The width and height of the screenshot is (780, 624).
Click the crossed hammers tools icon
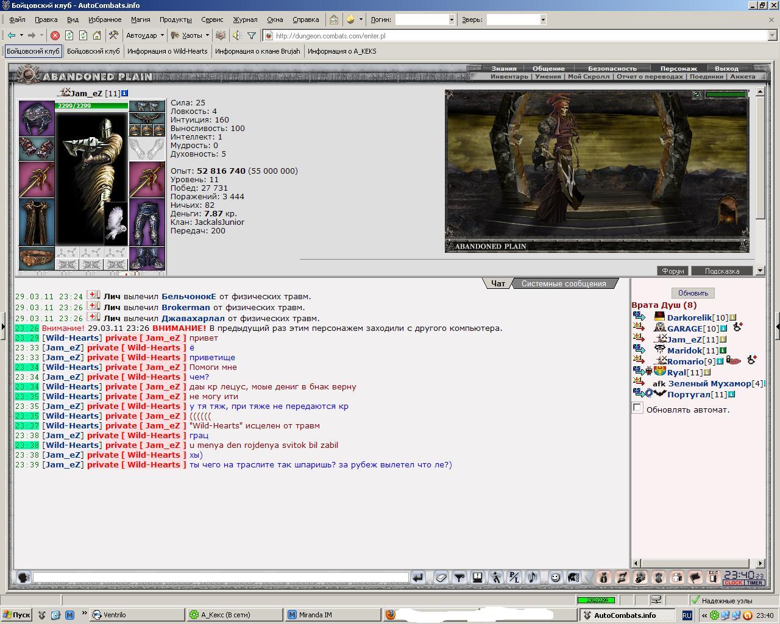point(113,35)
